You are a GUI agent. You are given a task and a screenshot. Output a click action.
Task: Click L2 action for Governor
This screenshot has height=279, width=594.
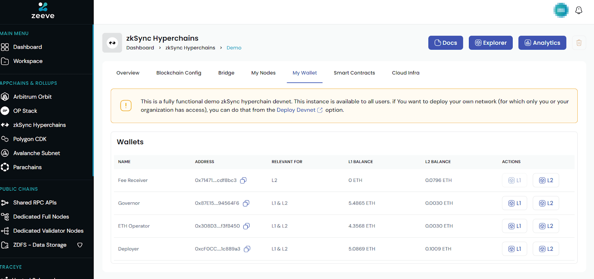(546, 203)
